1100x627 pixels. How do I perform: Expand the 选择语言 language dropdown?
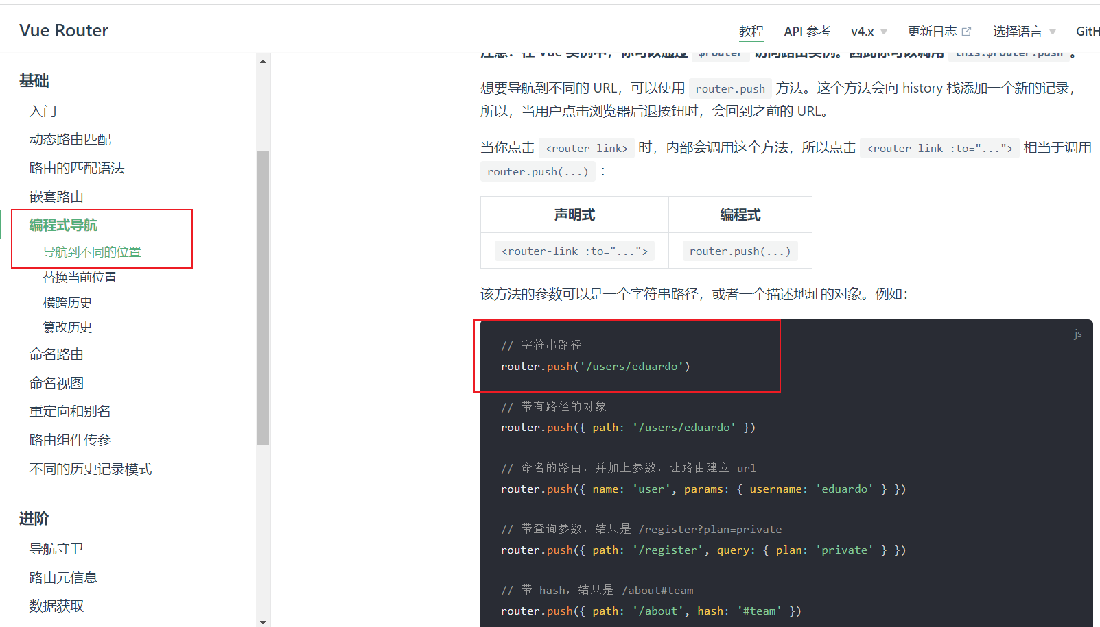coord(1024,32)
